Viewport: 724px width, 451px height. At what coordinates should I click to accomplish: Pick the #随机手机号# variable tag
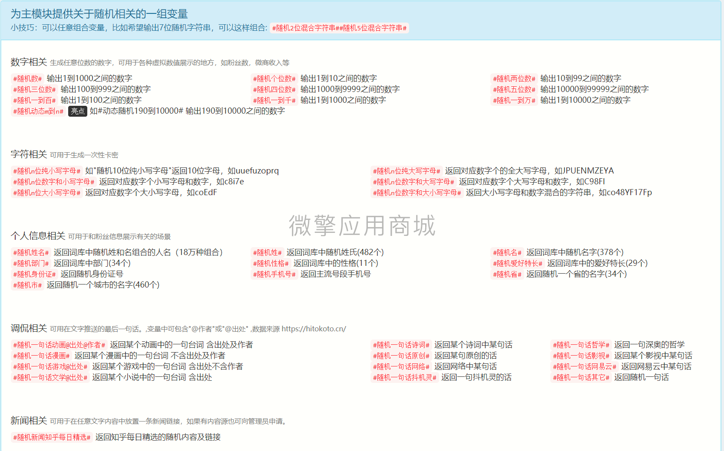coord(274,274)
